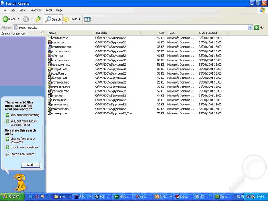Click the compmgmt.msc file icon
The image size is (268, 201).
pos(50,46)
